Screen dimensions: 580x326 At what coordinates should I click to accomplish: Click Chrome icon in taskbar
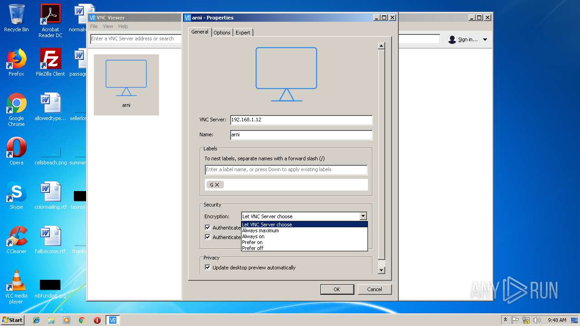[x=82, y=320]
